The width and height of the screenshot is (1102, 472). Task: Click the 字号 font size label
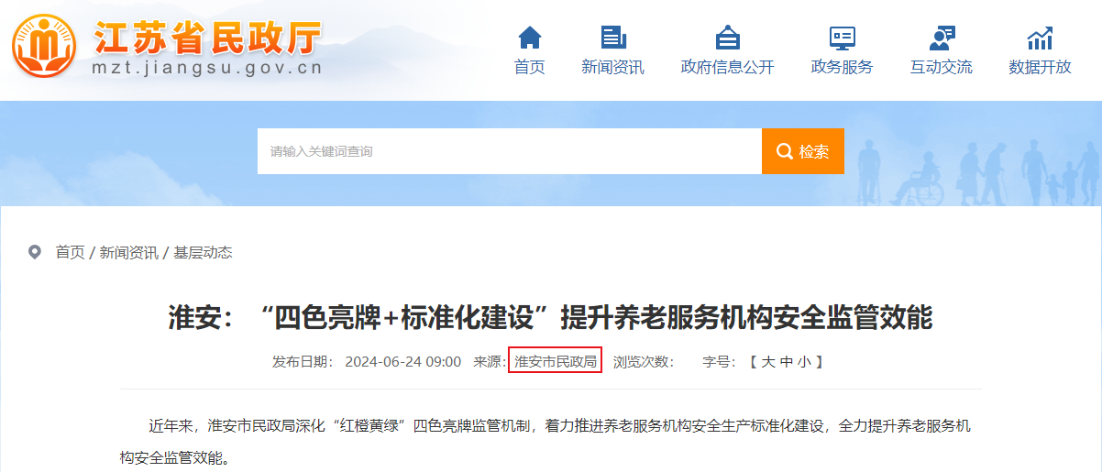[719, 362]
